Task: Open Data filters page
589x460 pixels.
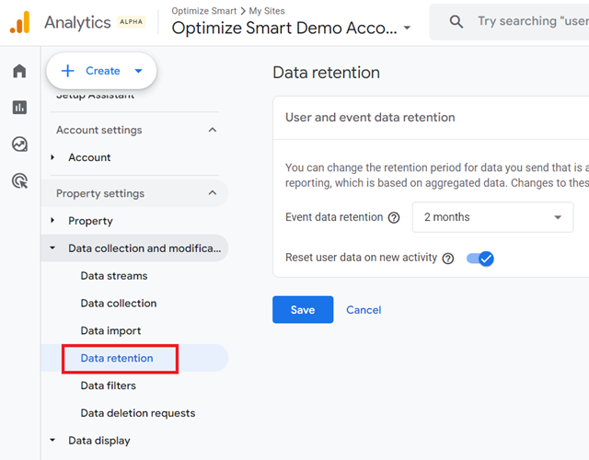Action: tap(109, 385)
